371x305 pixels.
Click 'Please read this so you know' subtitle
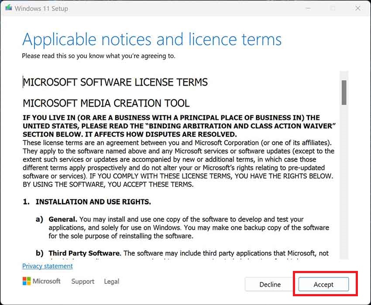tap(99, 56)
